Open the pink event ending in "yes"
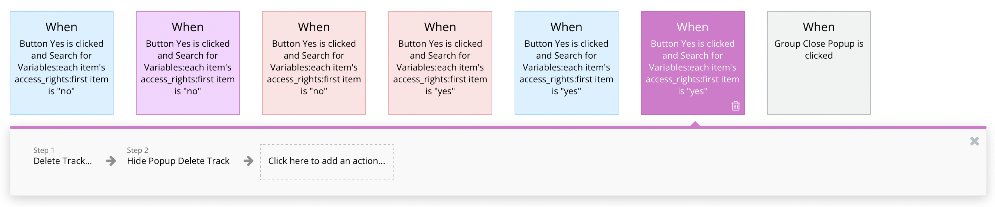This screenshot has height=207, width=995. pyautogui.click(x=440, y=63)
